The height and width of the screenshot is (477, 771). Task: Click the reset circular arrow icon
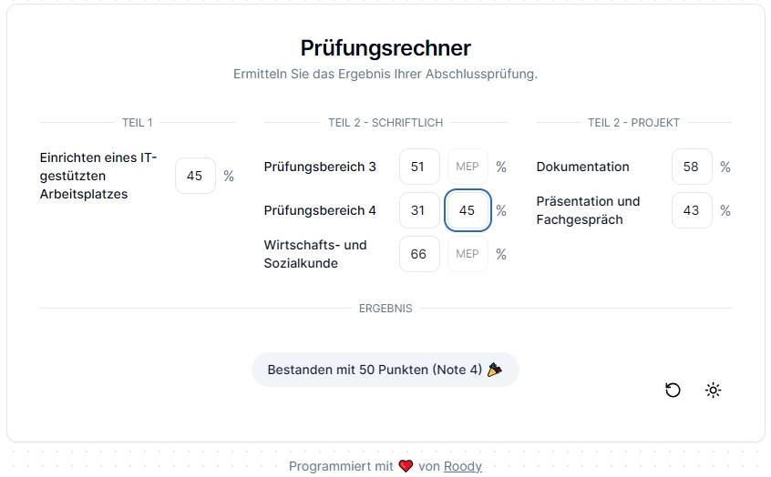point(673,390)
